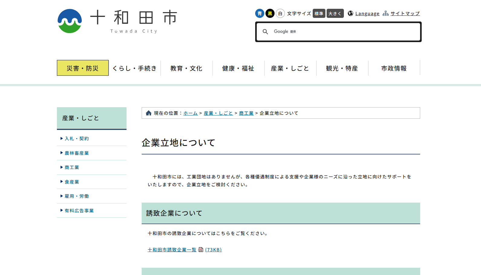Viewport: 481px width, 275px height.
Task: Select the black 黒 color scheme
Action: tap(270, 13)
